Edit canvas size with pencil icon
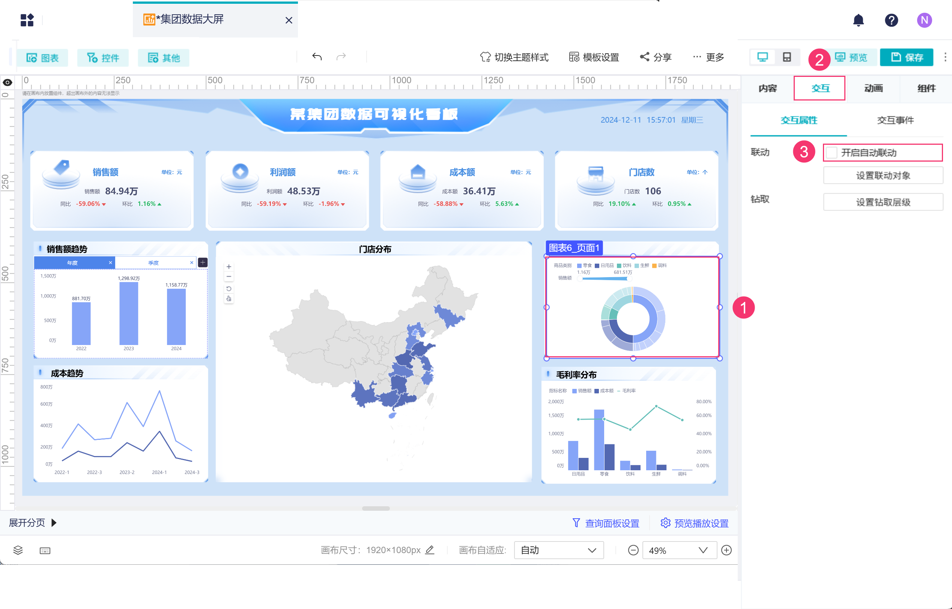 (x=430, y=550)
